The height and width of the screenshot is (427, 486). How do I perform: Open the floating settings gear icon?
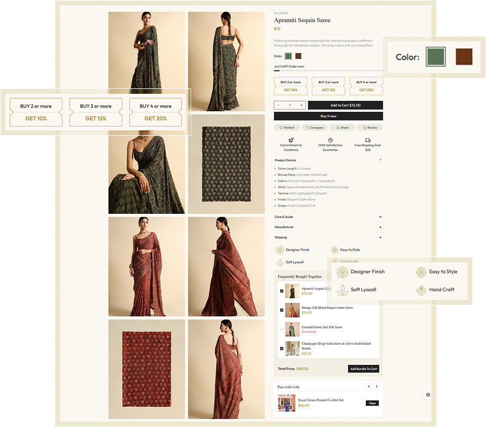[428, 395]
